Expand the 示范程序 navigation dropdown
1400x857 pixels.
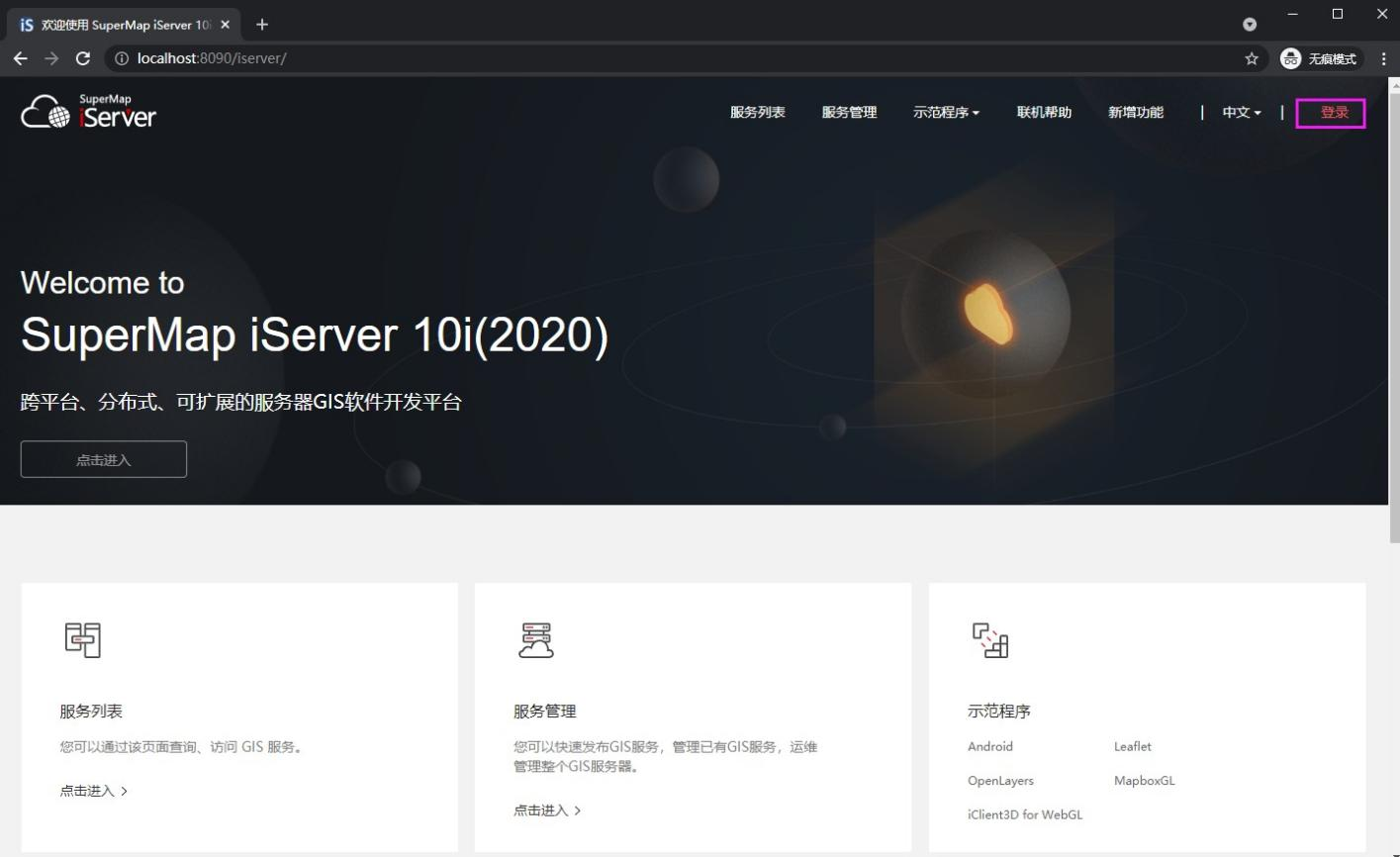(x=946, y=113)
